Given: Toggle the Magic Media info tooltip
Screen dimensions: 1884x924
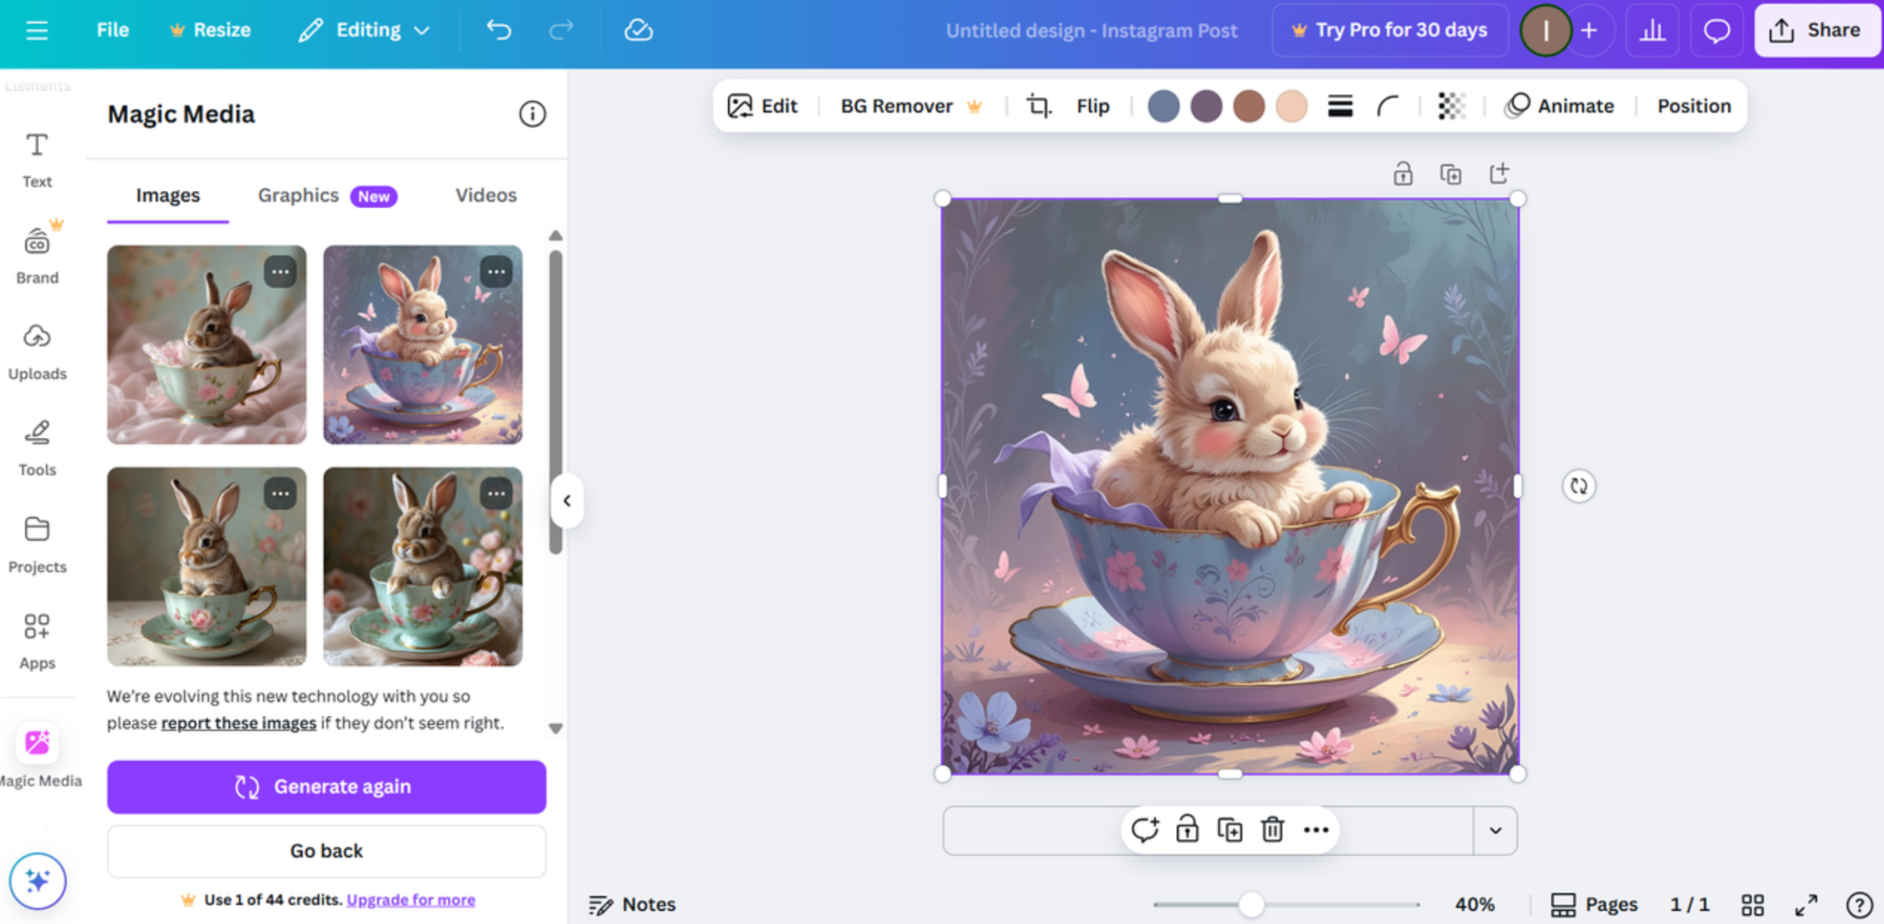Looking at the screenshot, I should (533, 114).
